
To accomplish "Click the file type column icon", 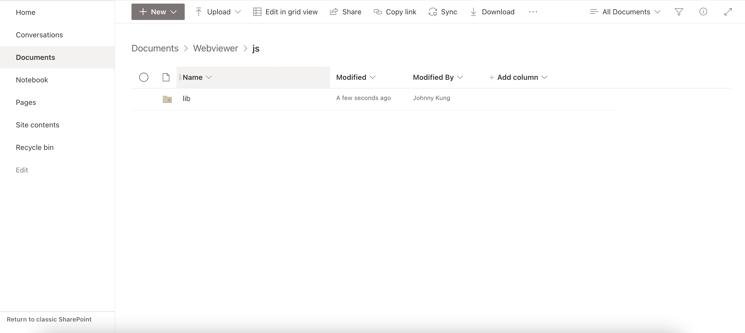I will 166,77.
